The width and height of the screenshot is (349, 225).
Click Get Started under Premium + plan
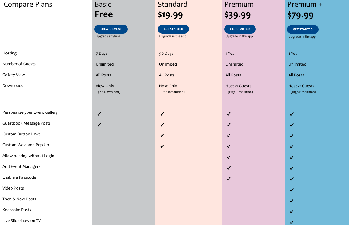pyautogui.click(x=303, y=29)
